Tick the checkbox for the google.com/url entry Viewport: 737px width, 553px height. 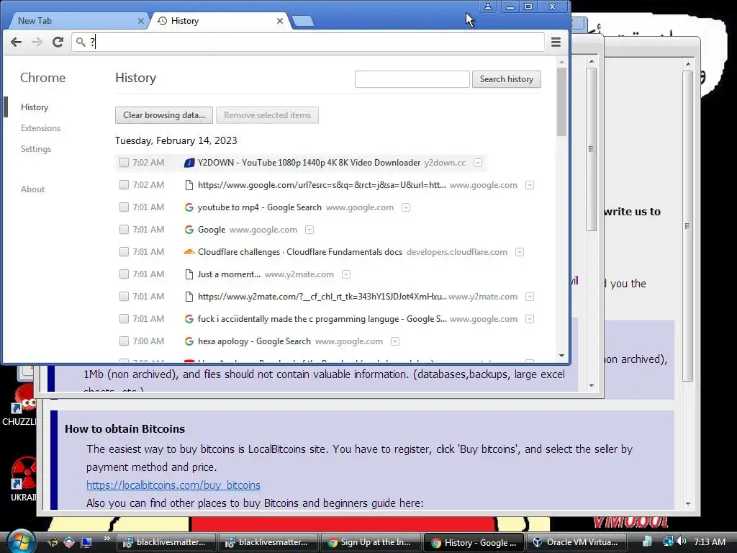point(124,185)
